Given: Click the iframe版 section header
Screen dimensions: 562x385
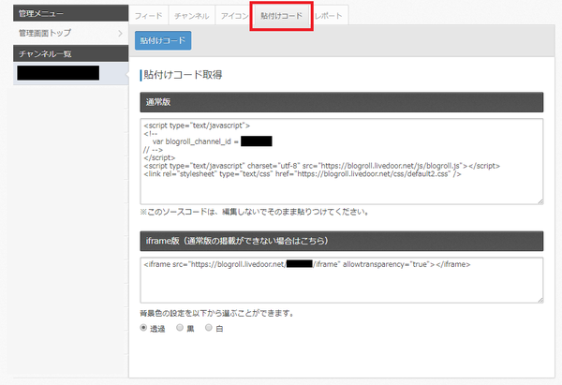Looking at the screenshot, I should point(342,241).
